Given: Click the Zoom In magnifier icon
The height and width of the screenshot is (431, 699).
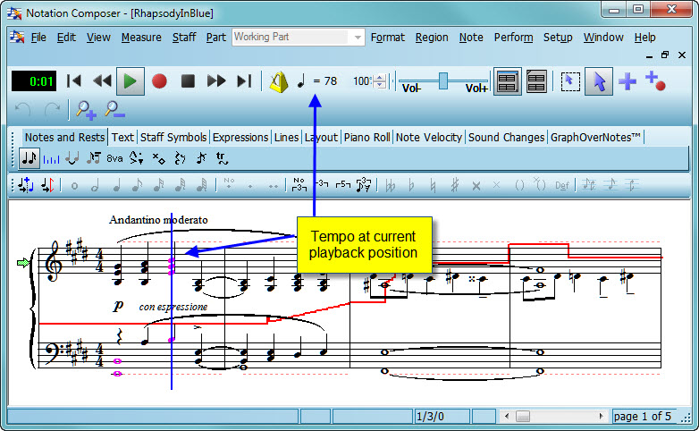Looking at the screenshot, I should pyautogui.click(x=86, y=110).
